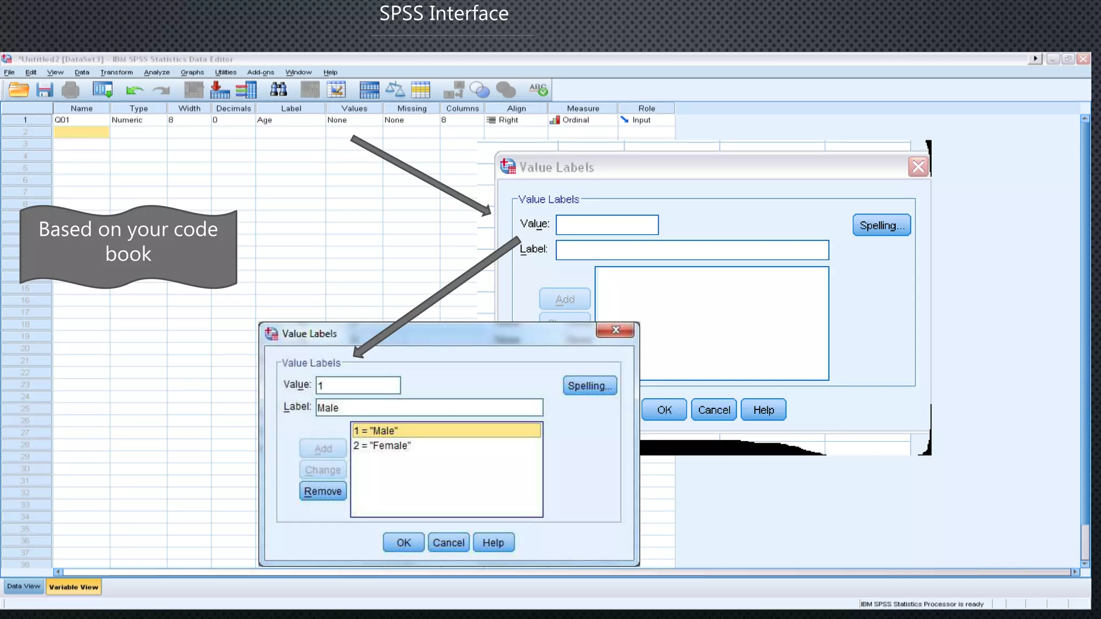
Task: Click the grayed Value labels toolbar icon
Action: (x=454, y=90)
